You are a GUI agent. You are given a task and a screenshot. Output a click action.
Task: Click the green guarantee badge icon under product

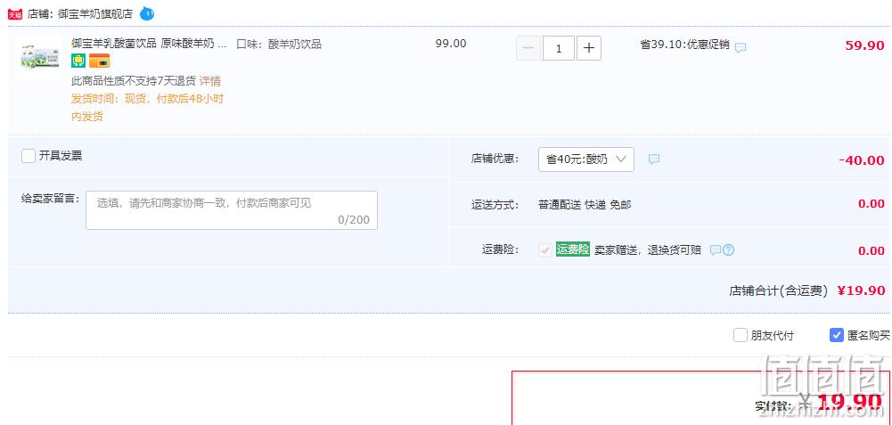(78, 61)
